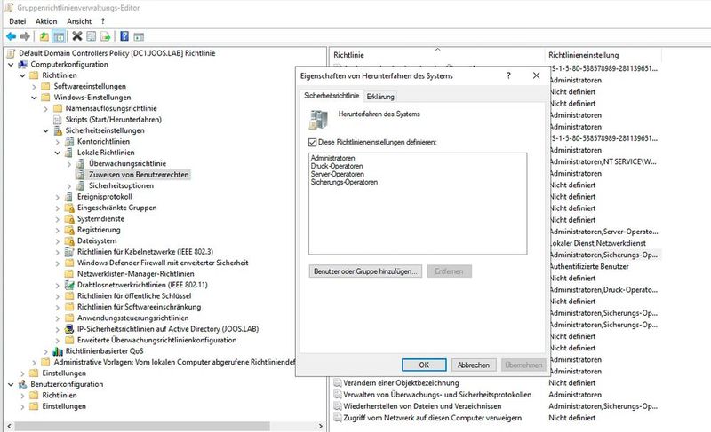Click the Drahtlosnetzwerkrichtlinien (IEEE 802.11) icon

point(69,285)
